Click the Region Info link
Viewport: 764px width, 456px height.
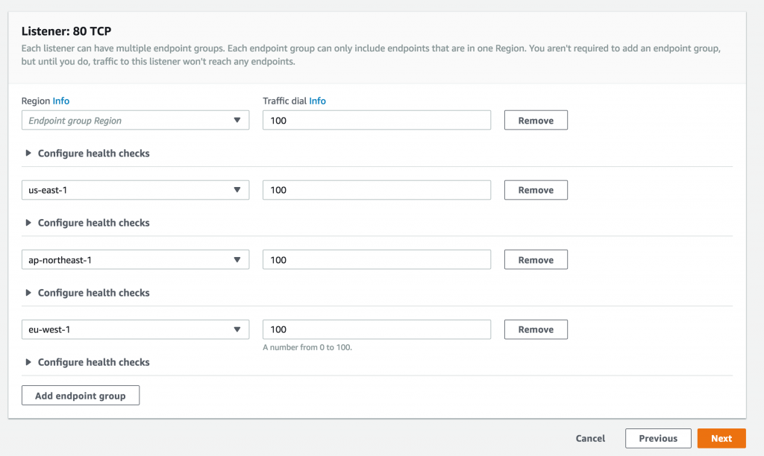pos(61,101)
